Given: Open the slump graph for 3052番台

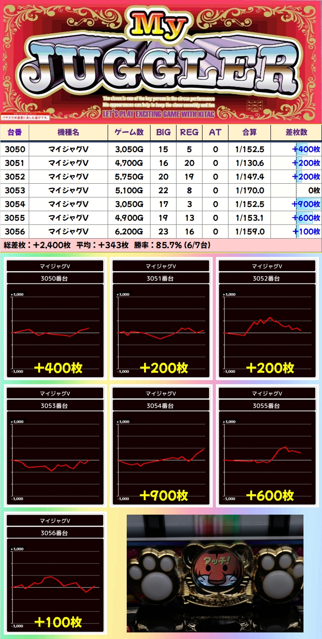Looking at the screenshot, I should (267, 319).
